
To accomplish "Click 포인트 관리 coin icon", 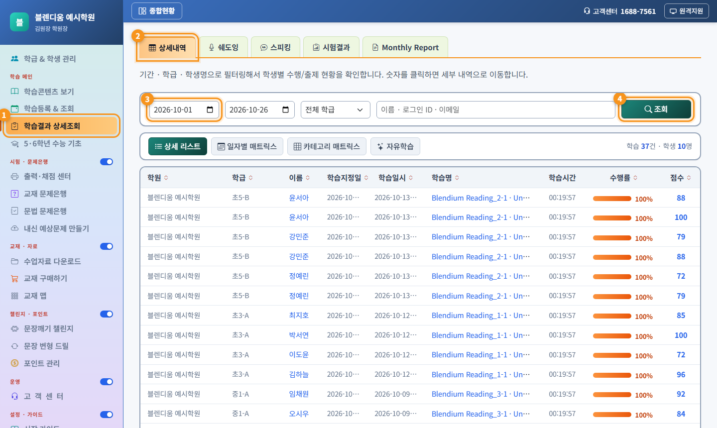I will (15, 363).
